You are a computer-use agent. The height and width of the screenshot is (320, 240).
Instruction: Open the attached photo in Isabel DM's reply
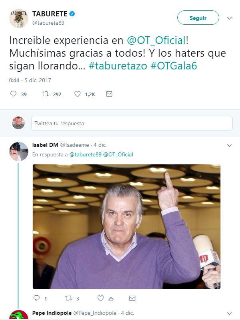[x=127, y=226]
